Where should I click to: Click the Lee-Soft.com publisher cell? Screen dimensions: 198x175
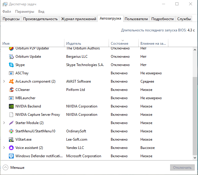(77, 139)
